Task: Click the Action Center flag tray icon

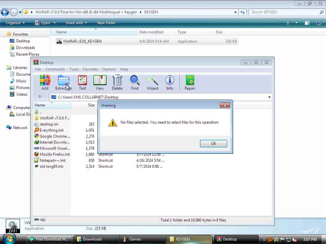Action: point(282,240)
